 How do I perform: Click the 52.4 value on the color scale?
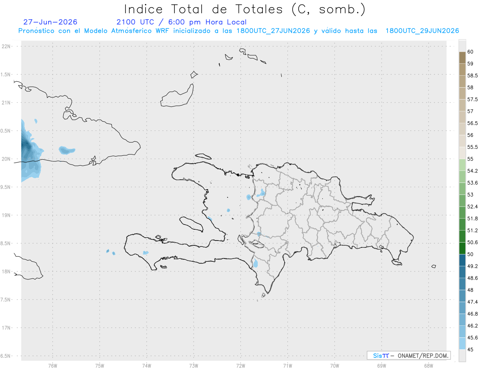473,207
